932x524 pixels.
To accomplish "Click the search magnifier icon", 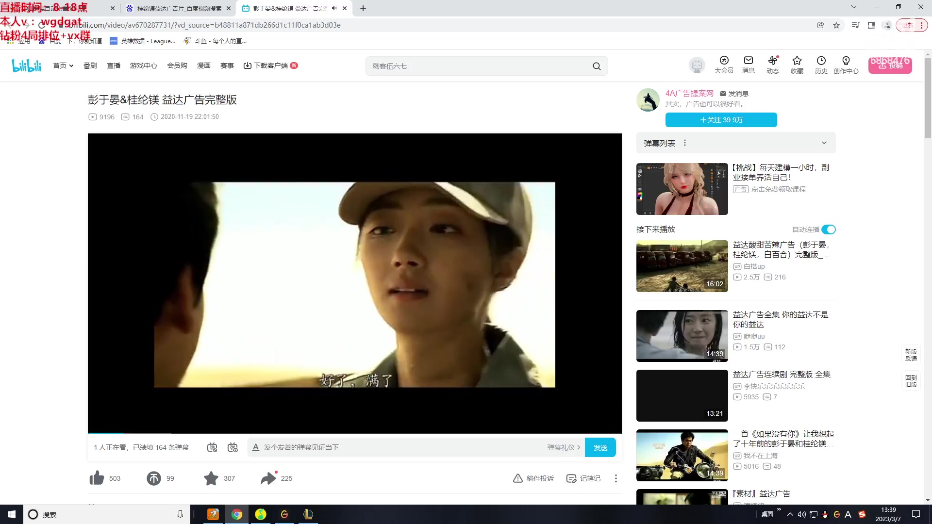I will (x=597, y=66).
